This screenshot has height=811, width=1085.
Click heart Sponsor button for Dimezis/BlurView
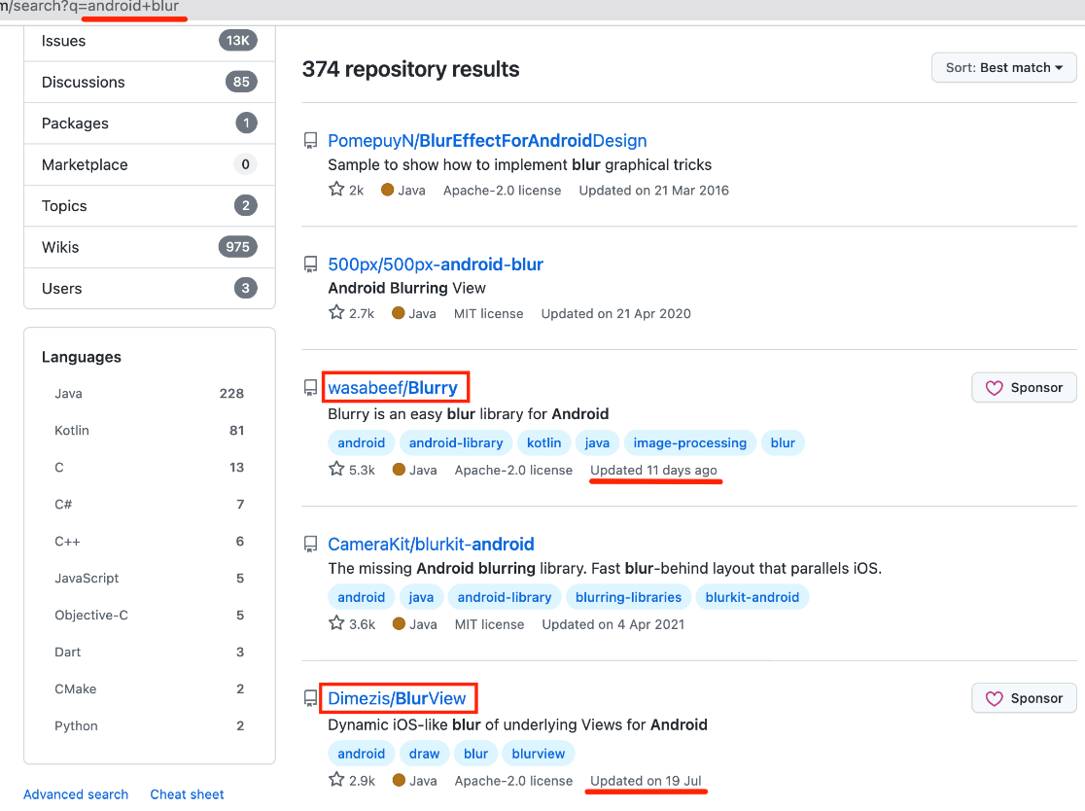[x=1024, y=698]
